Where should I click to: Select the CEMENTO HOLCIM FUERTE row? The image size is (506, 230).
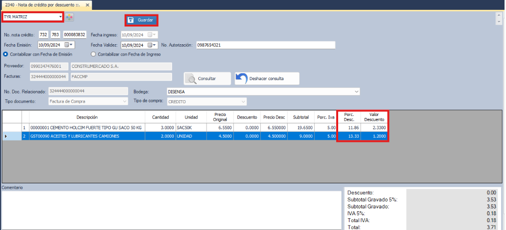pyautogui.click(x=86, y=127)
